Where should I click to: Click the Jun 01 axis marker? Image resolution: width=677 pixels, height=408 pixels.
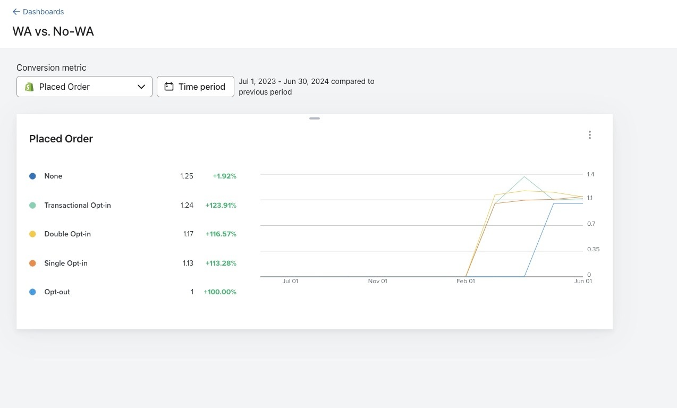582,281
